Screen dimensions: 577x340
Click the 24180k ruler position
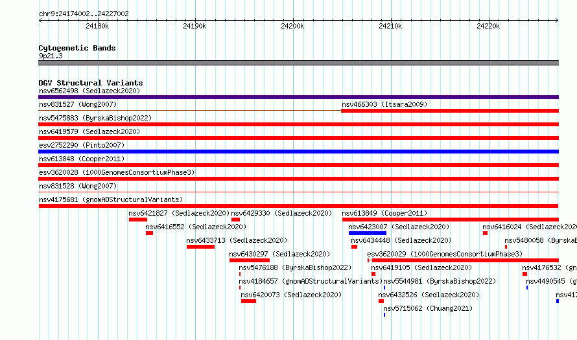pos(97,26)
